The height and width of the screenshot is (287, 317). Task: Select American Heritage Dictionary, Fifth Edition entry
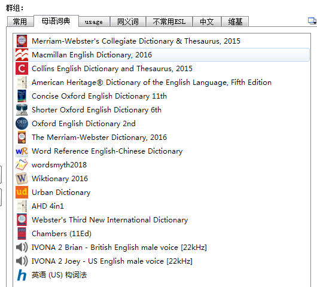point(162,83)
